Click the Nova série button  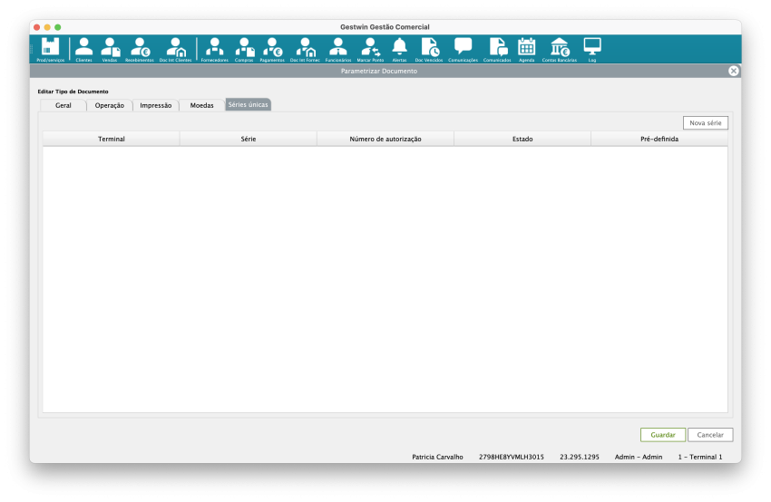click(705, 122)
